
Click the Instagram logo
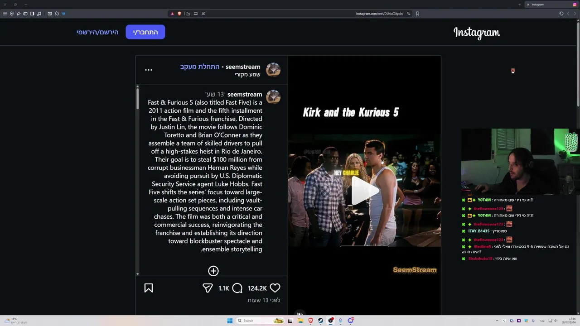click(x=477, y=33)
